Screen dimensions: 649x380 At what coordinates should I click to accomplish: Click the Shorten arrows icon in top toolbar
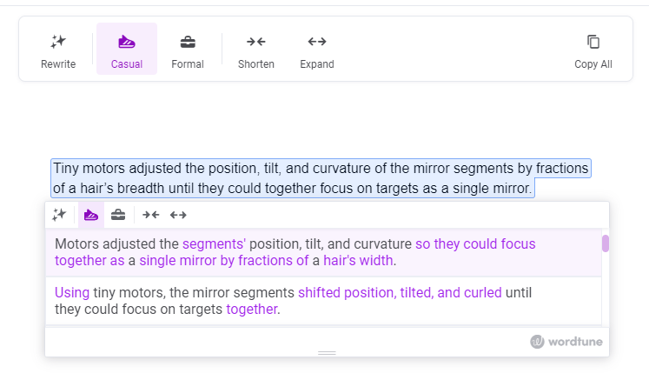tap(255, 42)
